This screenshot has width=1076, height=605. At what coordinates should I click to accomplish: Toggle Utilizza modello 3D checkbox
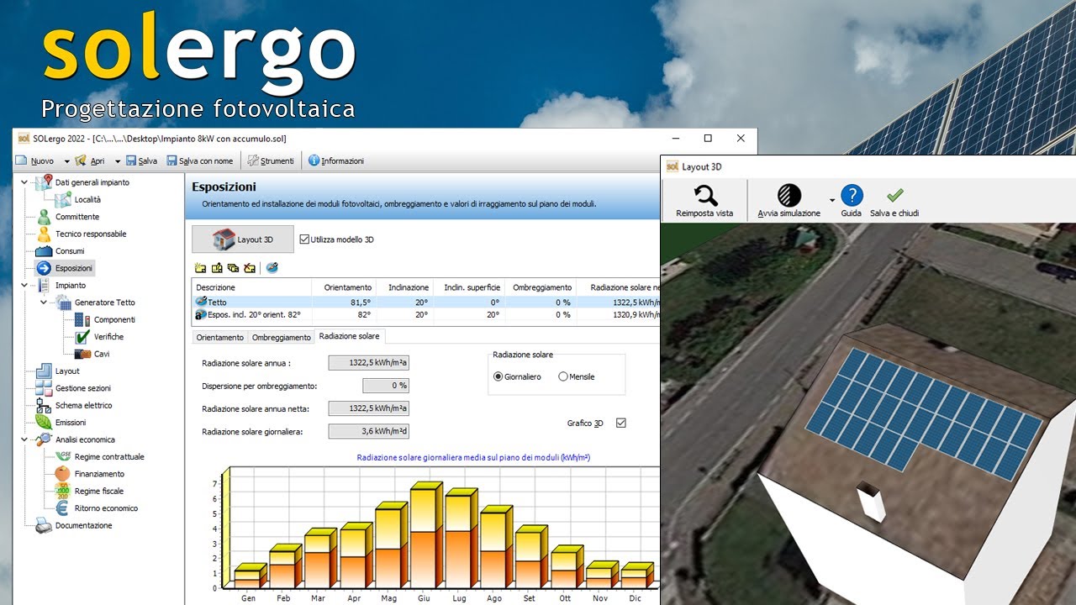pyautogui.click(x=304, y=239)
